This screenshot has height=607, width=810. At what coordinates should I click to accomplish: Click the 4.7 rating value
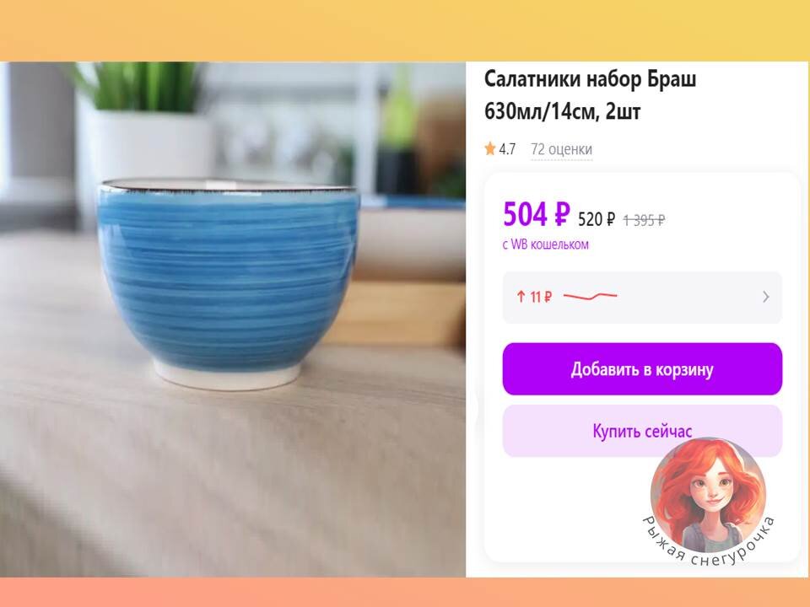[x=507, y=149]
